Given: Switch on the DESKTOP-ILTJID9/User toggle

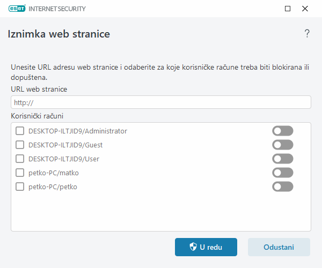Looking at the screenshot, I should tap(283, 159).
